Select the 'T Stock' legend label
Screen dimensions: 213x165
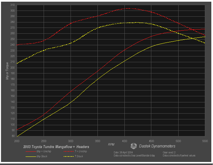click(79, 156)
